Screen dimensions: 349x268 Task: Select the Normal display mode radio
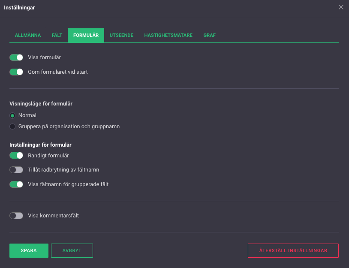(x=13, y=115)
